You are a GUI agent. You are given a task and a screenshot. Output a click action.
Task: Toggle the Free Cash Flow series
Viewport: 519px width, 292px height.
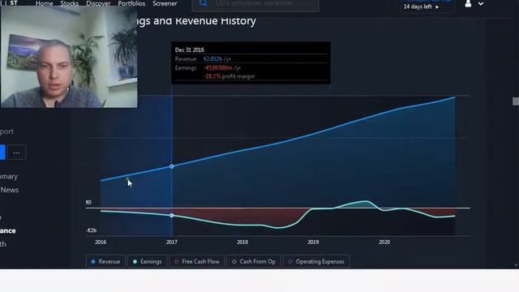(x=197, y=261)
